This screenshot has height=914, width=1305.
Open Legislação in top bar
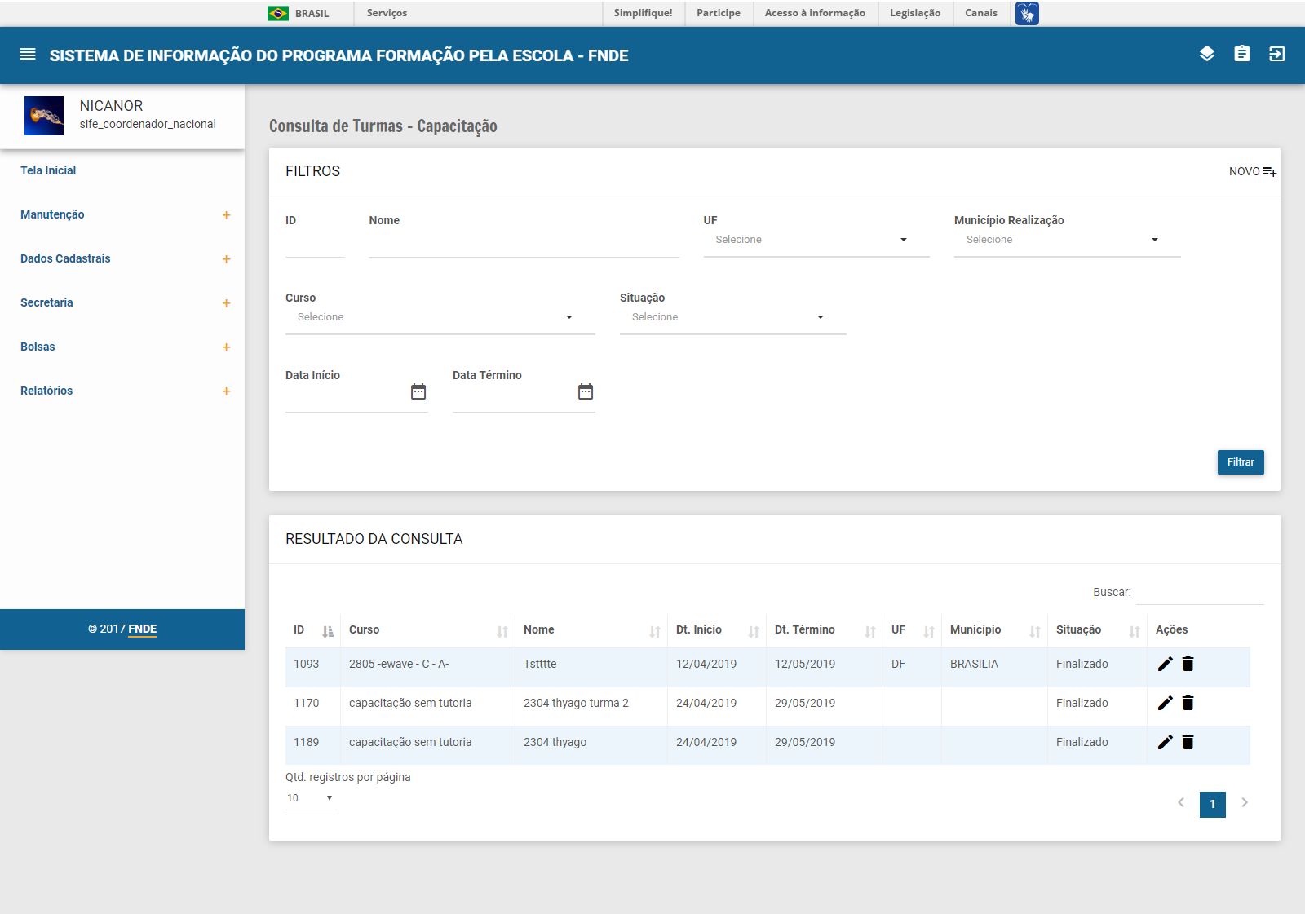pyautogui.click(x=914, y=13)
